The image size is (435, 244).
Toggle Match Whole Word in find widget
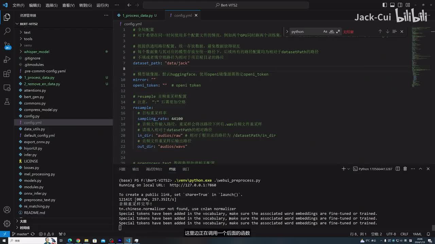tap(332, 32)
